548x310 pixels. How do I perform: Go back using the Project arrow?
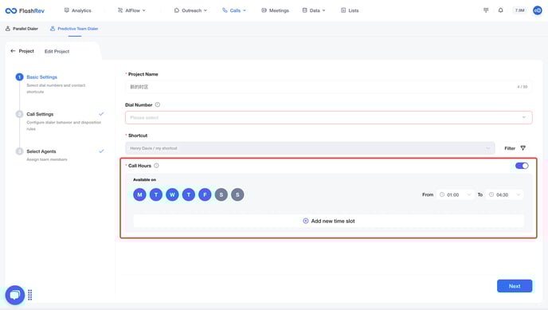pyautogui.click(x=13, y=51)
